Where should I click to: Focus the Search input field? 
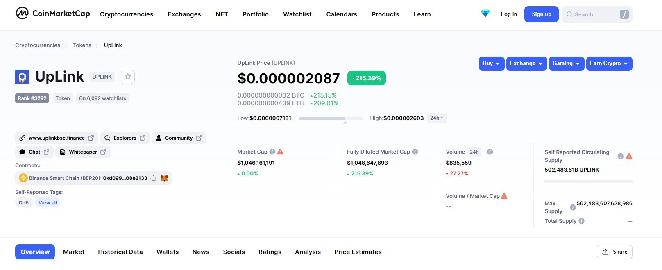click(x=597, y=14)
